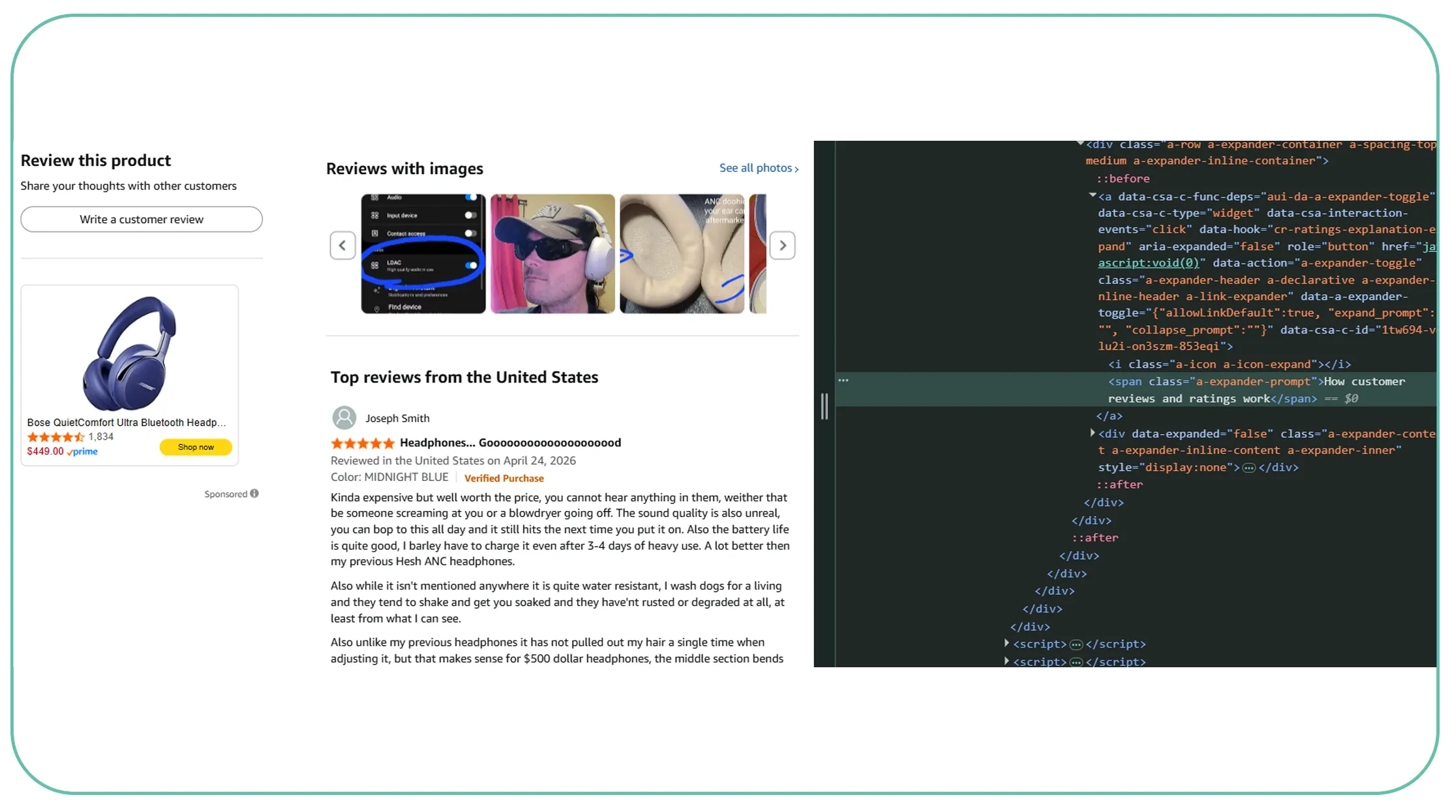Viewport: 1450px width, 808px height.
Task: Click the javascript:void(0) href link in DevTools
Action: tap(1148, 263)
